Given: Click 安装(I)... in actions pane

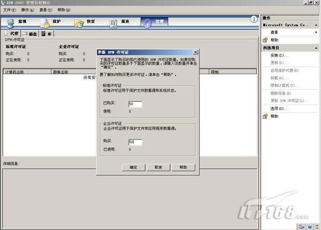Looking at the screenshot, I should (x=279, y=55).
